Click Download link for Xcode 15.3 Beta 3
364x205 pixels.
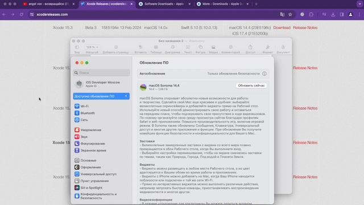[x=282, y=28]
